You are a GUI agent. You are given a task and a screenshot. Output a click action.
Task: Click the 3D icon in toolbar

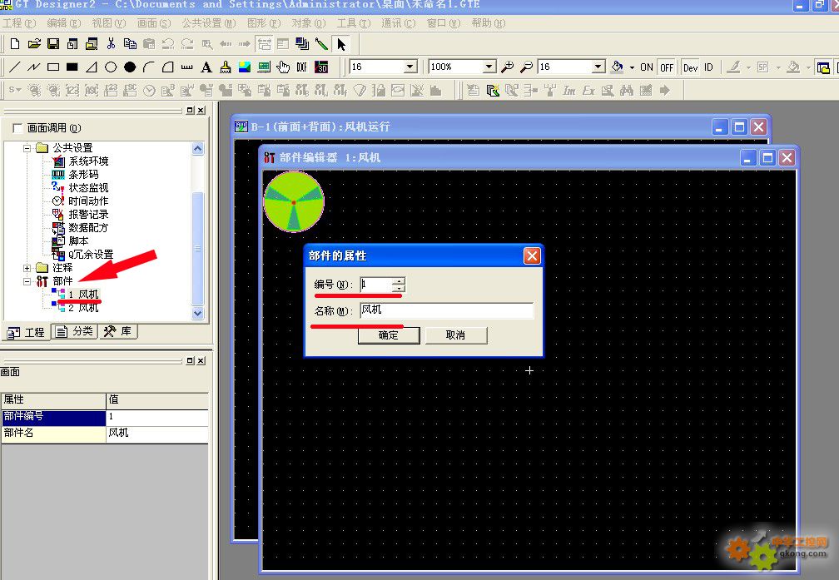click(x=321, y=67)
